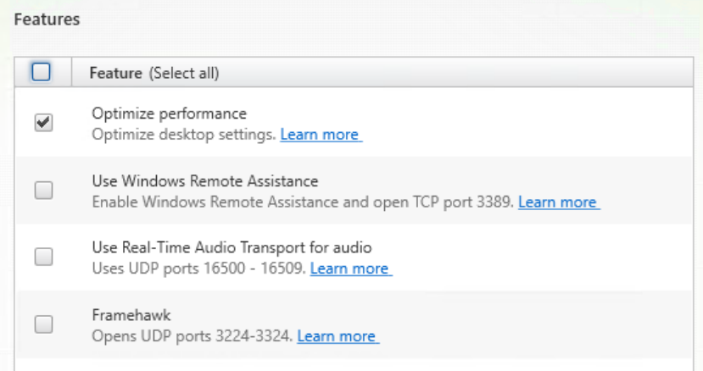Open Learn more for Optimize desktop settings
This screenshot has height=371, width=703.
321,135
